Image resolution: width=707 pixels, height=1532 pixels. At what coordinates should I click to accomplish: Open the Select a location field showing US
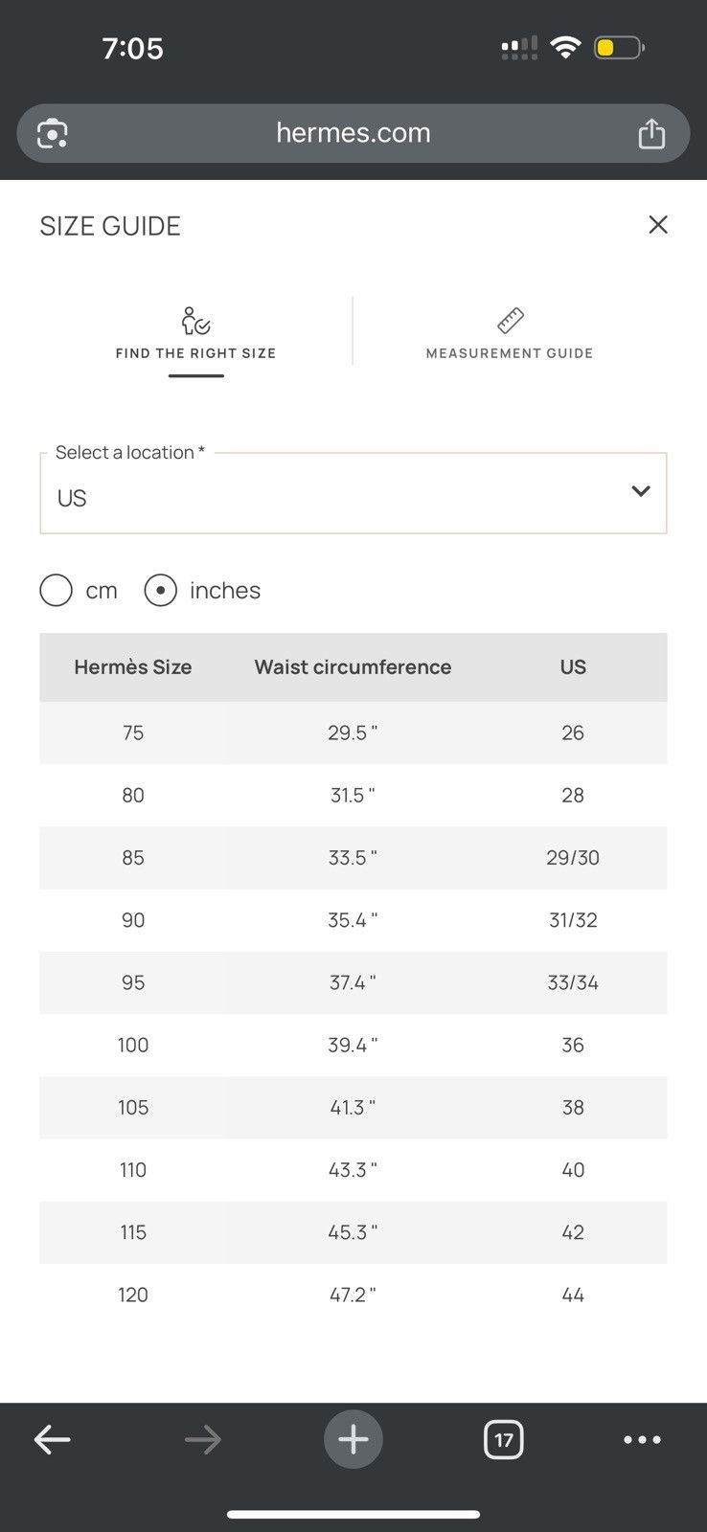[353, 493]
